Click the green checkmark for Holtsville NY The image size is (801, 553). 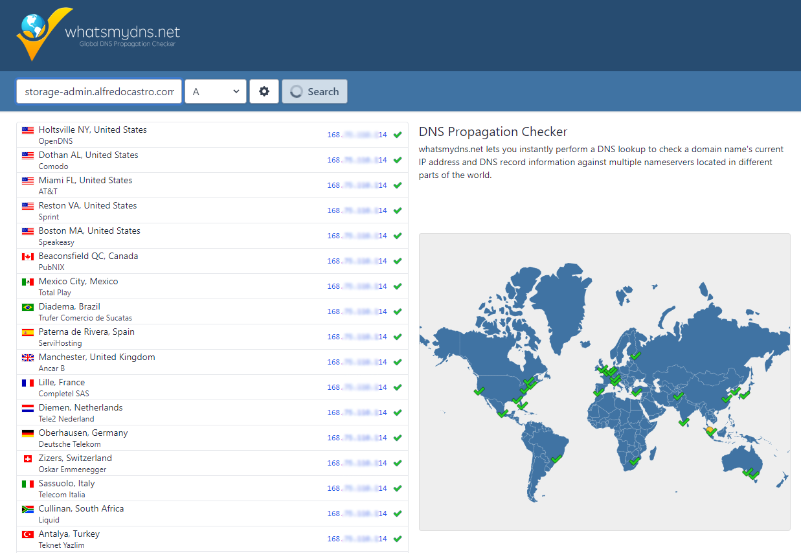(398, 135)
